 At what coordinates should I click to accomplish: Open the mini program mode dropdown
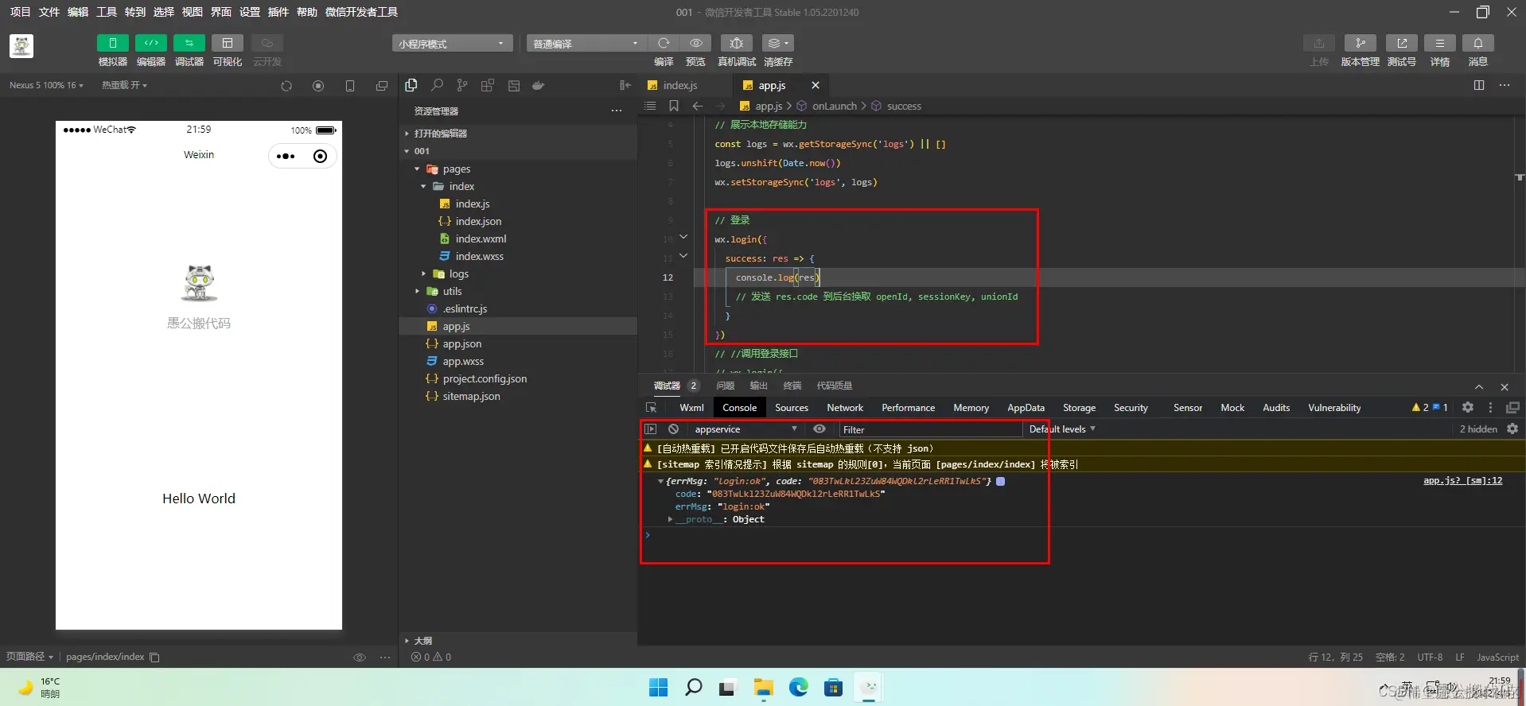(452, 44)
